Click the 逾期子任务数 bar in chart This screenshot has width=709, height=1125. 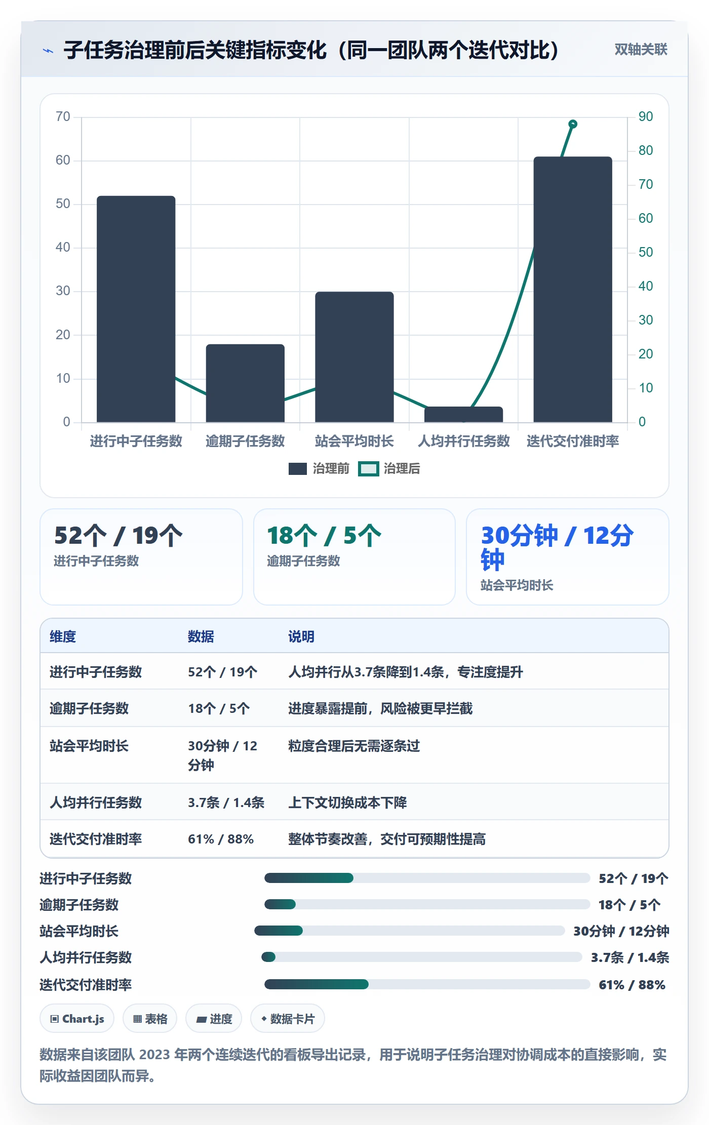tap(245, 383)
